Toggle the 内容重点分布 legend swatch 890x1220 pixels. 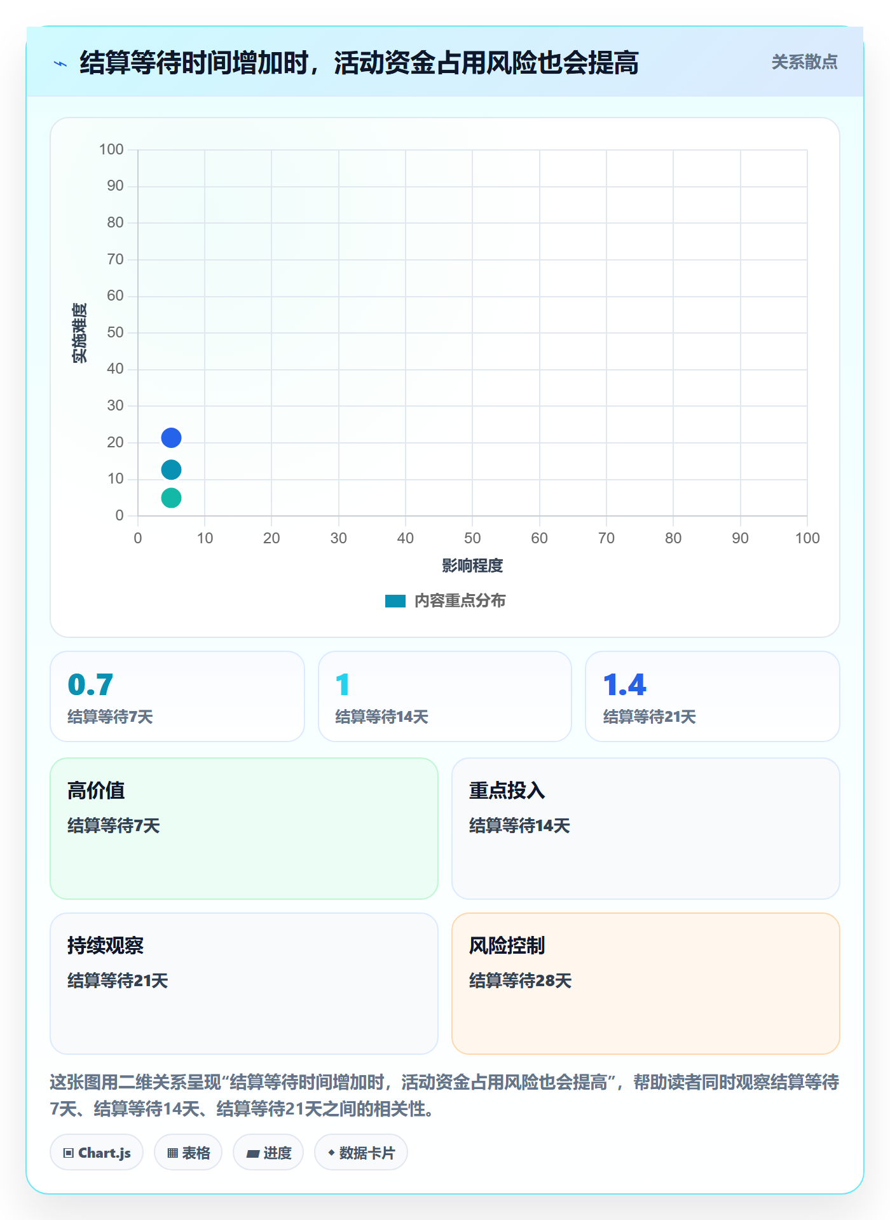pyautogui.click(x=395, y=601)
